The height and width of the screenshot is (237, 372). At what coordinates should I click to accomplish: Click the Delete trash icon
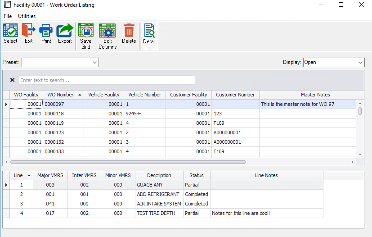click(129, 34)
